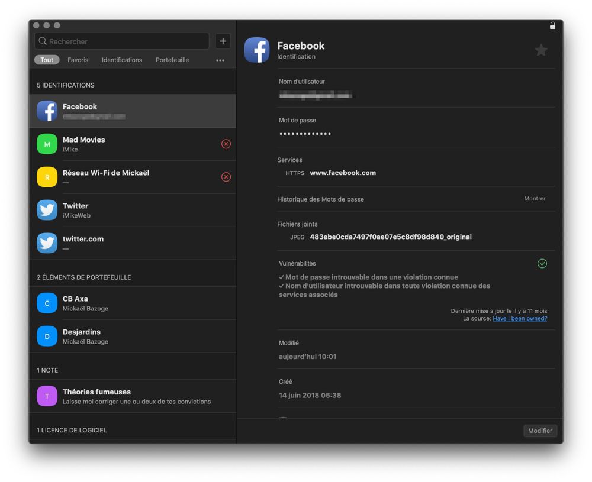Click the Facebook logo in detail header

point(257,50)
